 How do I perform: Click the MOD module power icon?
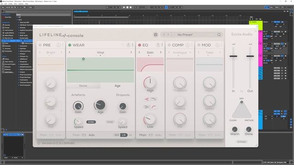pyautogui.click(x=217, y=45)
